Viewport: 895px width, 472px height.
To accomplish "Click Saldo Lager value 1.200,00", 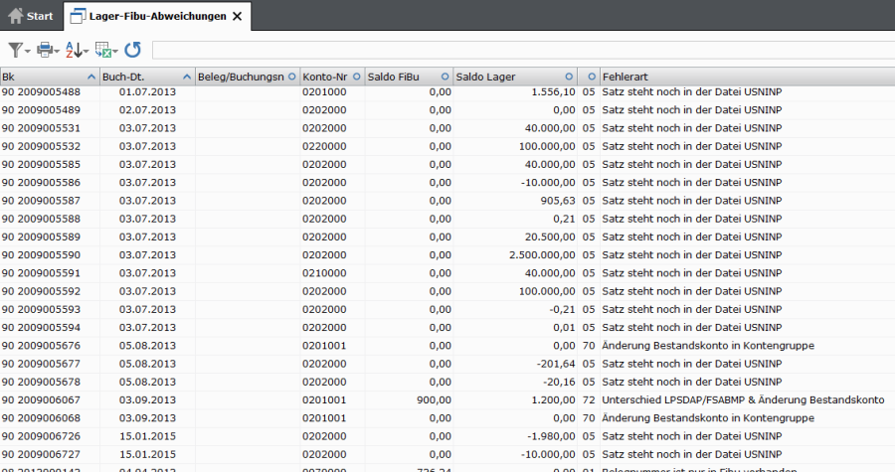I will tap(553, 400).
